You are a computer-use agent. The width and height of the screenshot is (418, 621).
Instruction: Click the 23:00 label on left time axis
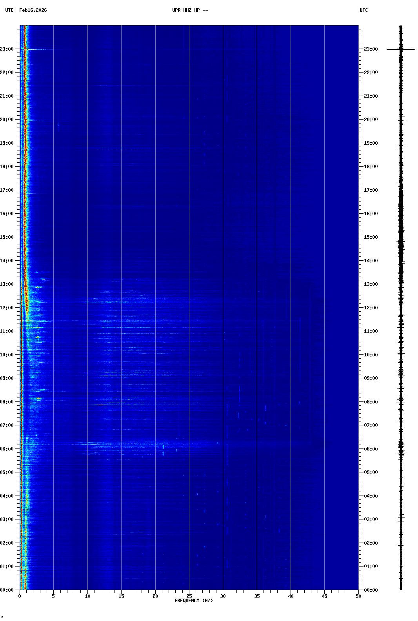coord(7,49)
